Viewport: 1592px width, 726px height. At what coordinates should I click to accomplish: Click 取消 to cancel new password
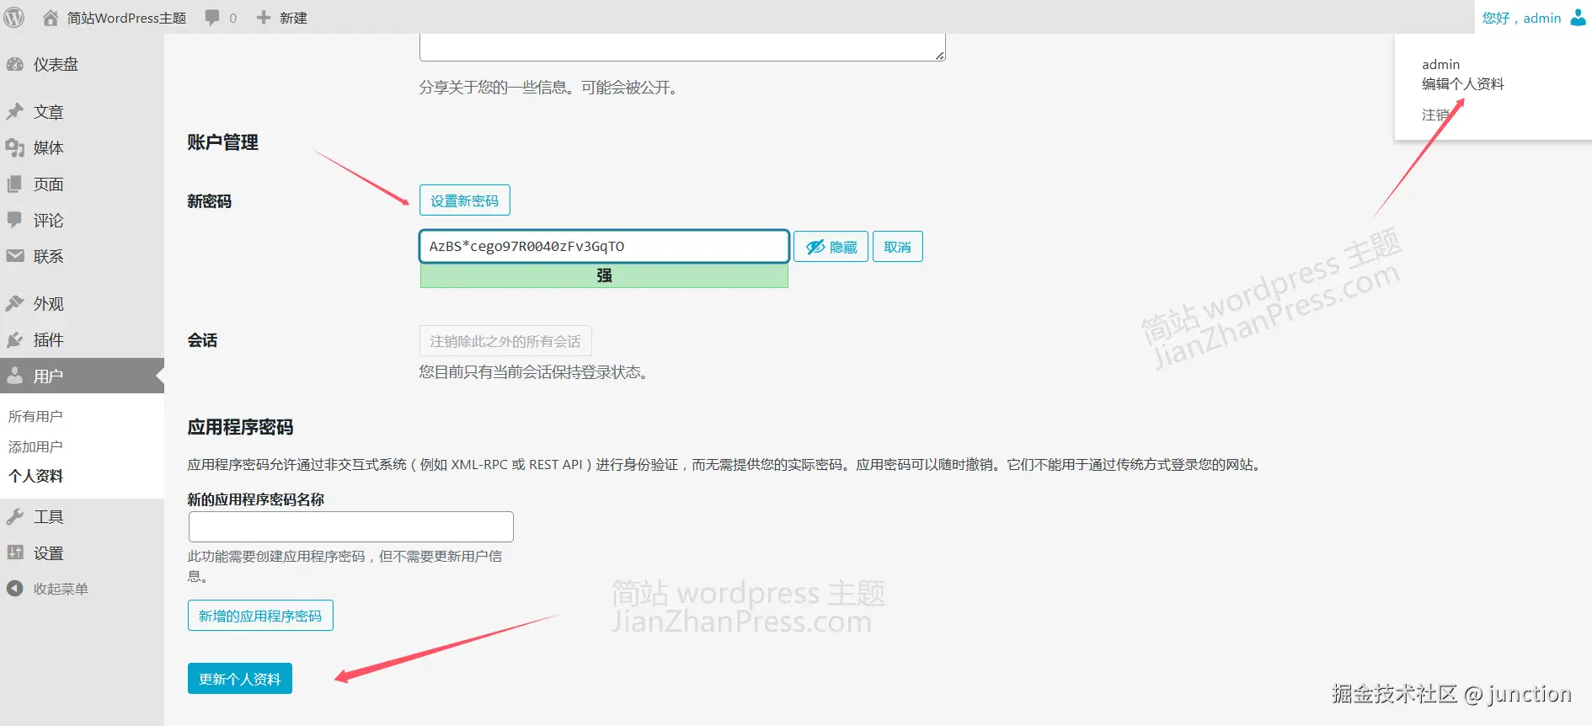point(898,247)
